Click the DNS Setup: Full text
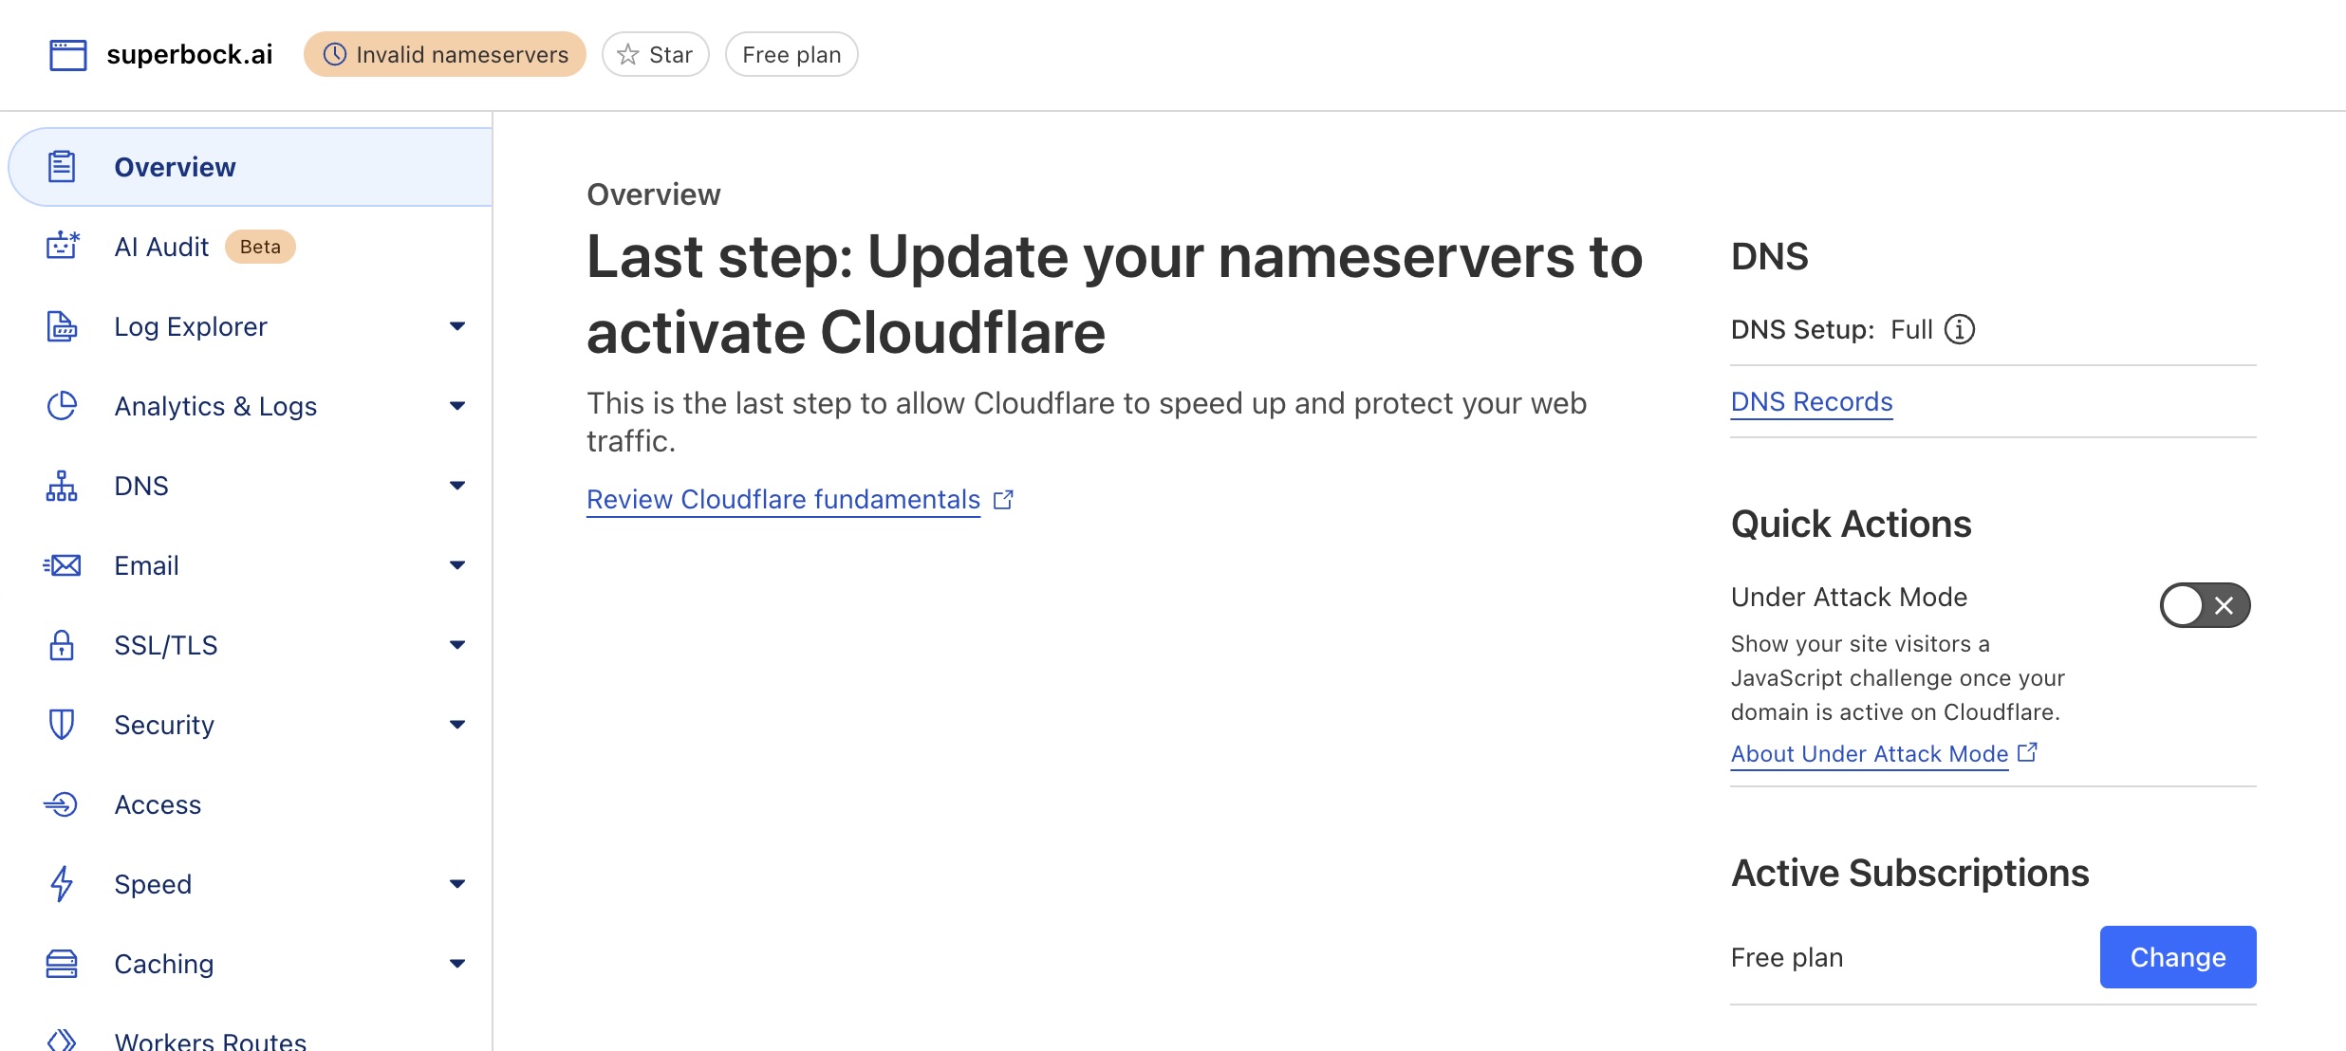The height and width of the screenshot is (1051, 2346). click(x=1832, y=329)
